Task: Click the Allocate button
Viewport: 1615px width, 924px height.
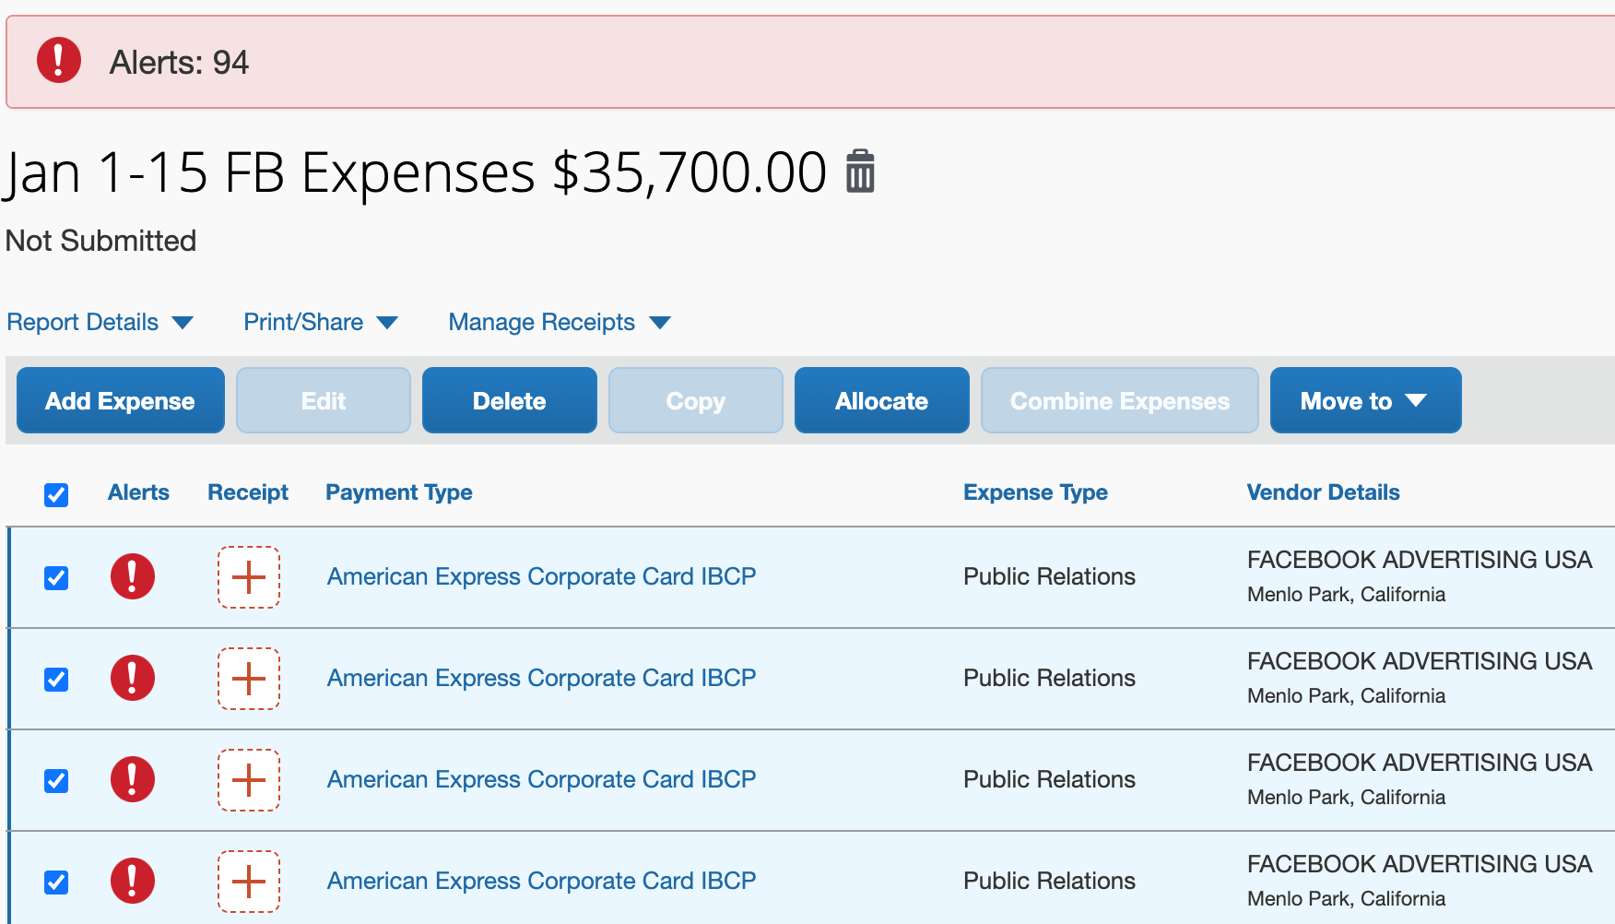Action: tap(881, 400)
